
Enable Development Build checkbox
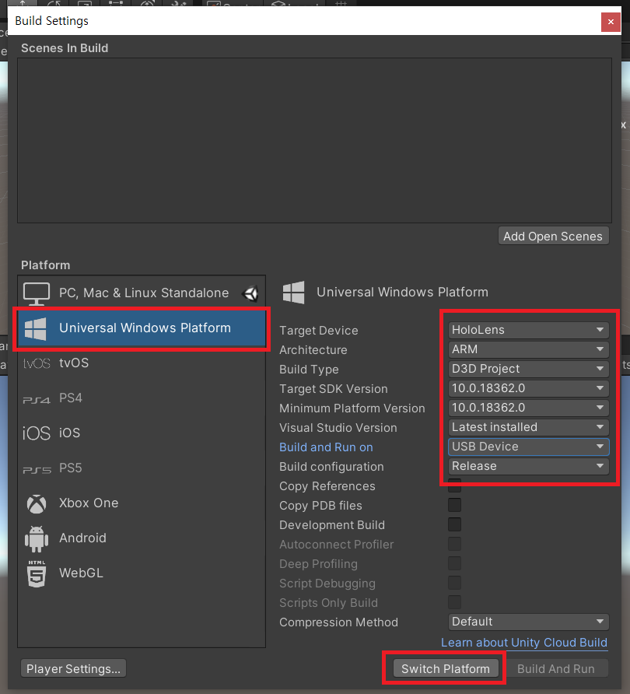pos(454,524)
